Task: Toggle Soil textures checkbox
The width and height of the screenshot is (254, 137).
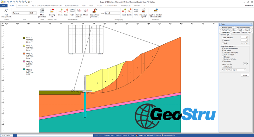Action: point(223,67)
